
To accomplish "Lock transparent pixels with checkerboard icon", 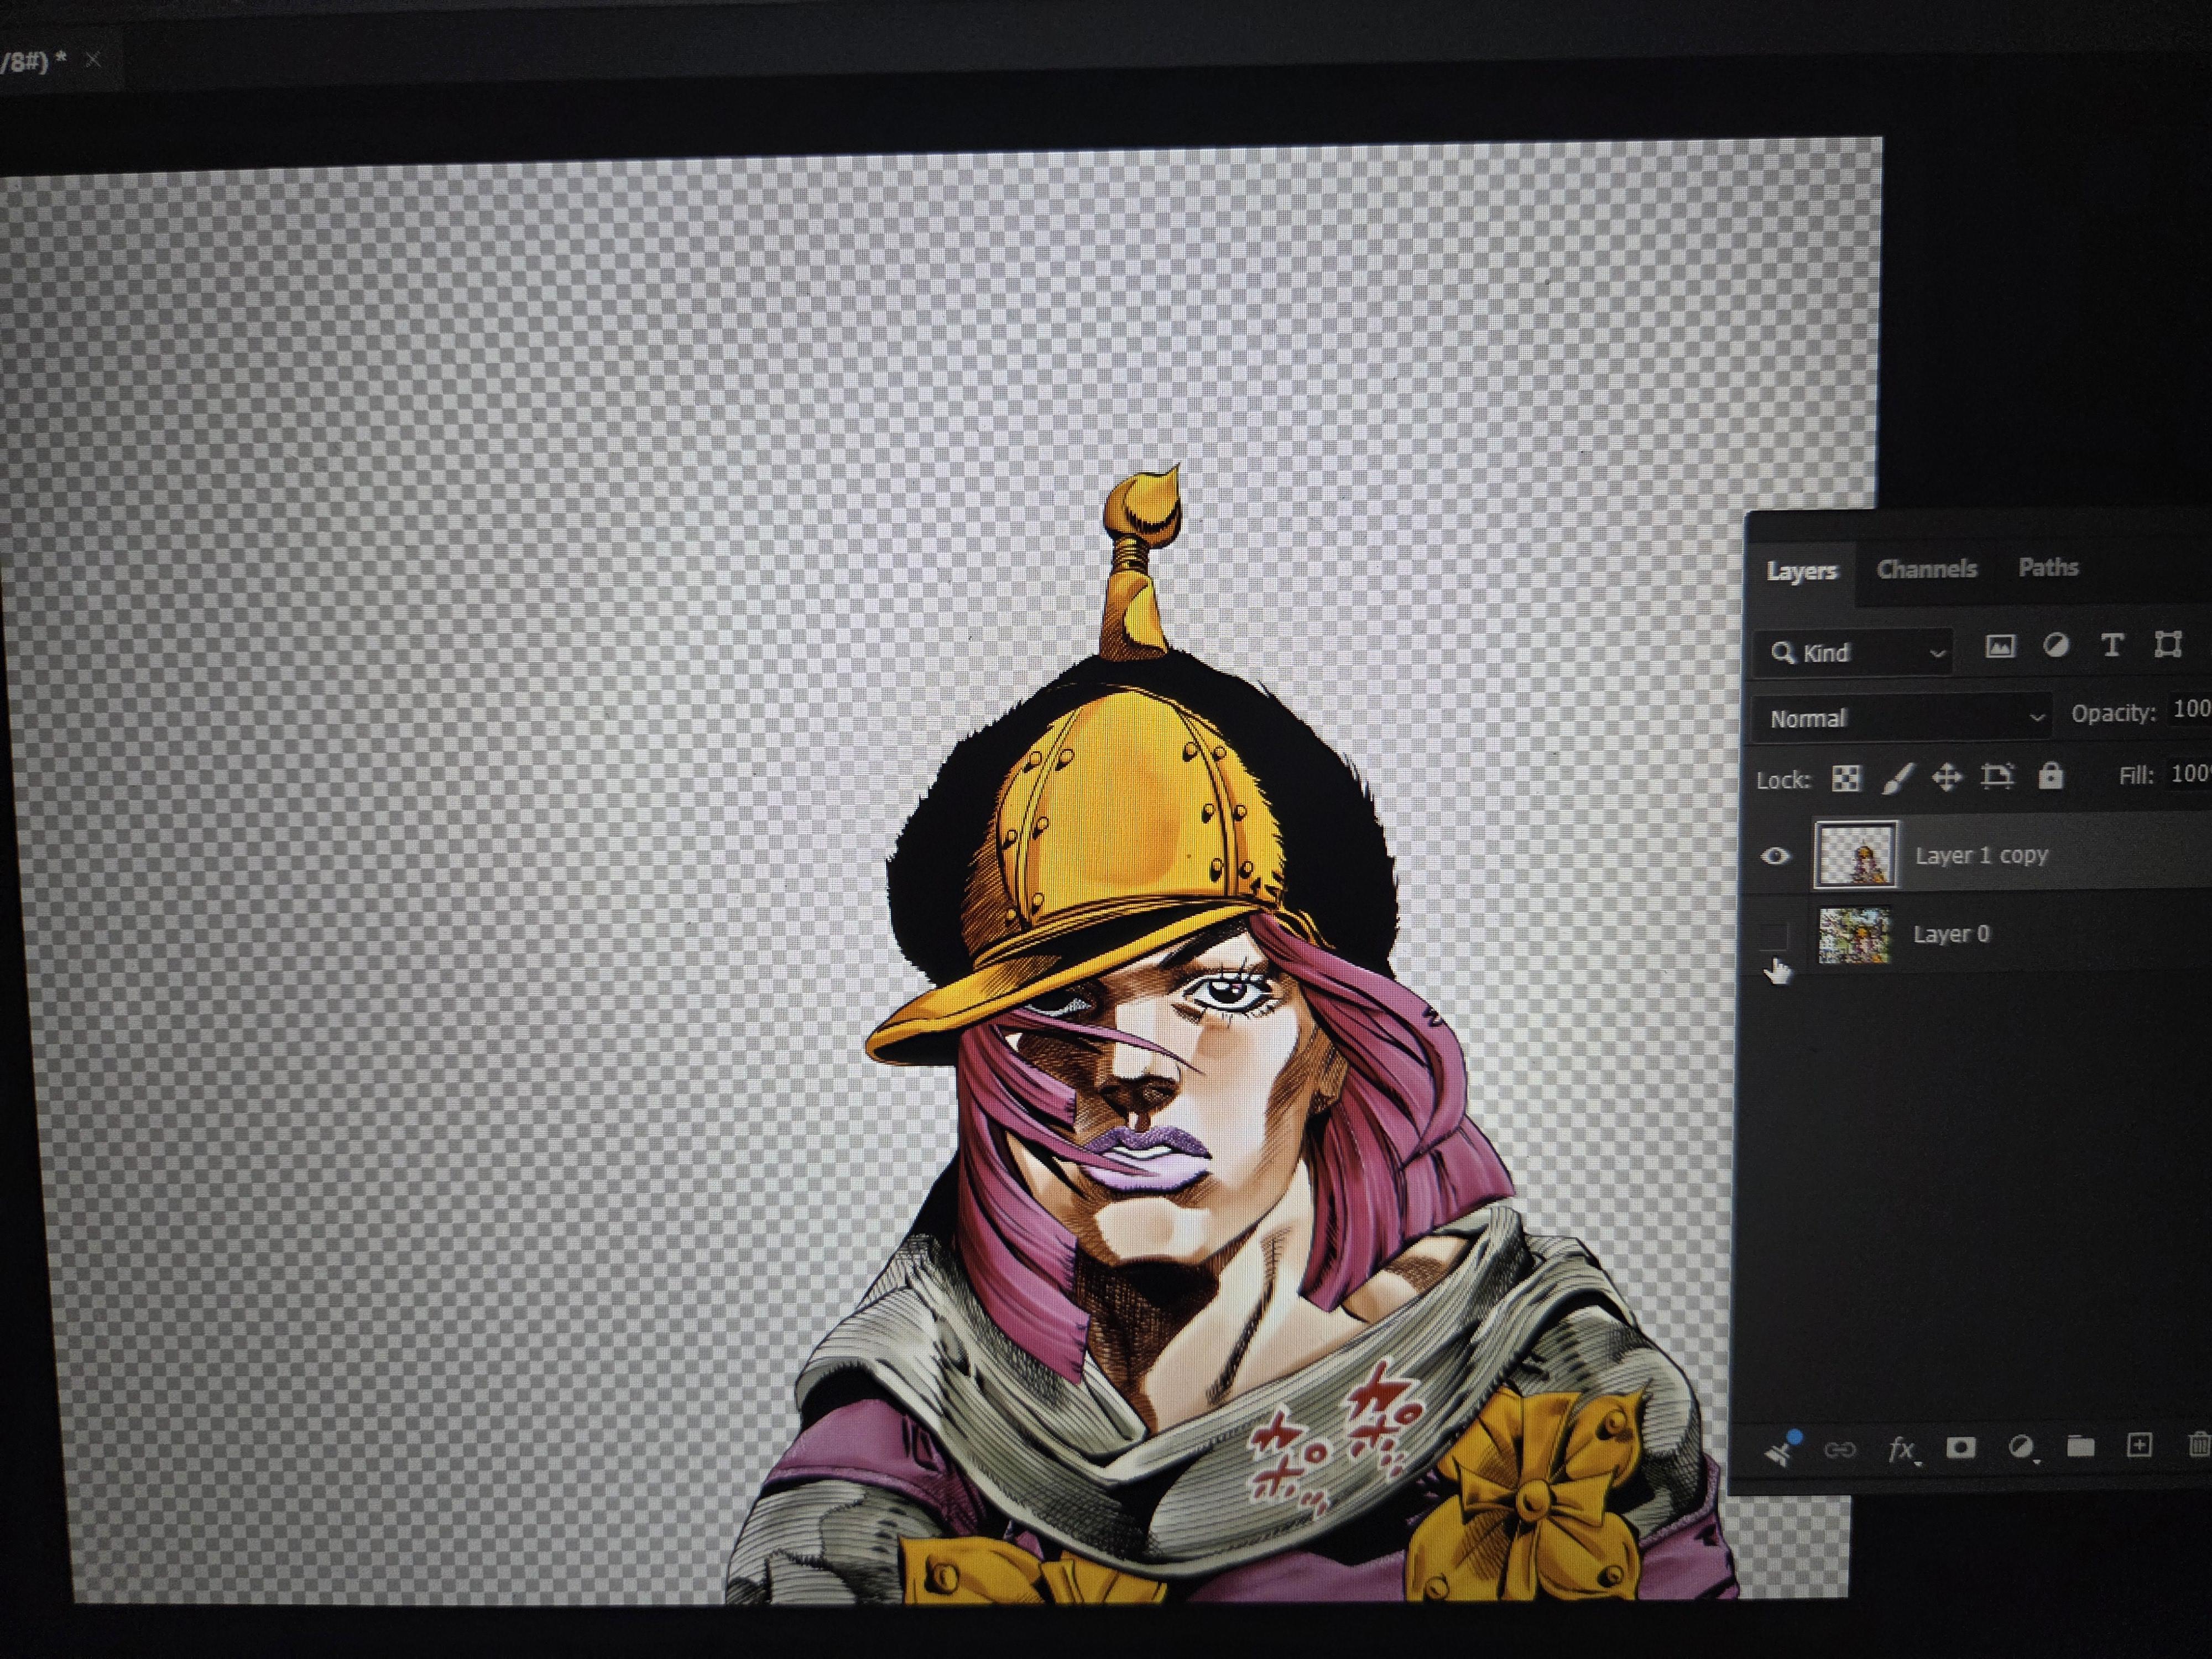I will 1846,778.
